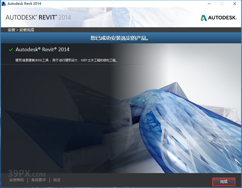
Task: Select the 安装 breadcrumb item
Action: (11, 30)
